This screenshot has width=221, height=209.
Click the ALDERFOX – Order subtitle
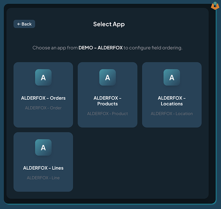[x=43, y=108]
